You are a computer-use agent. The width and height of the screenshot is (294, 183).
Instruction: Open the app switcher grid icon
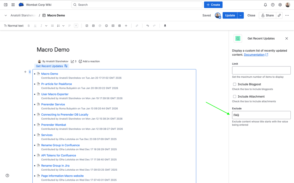click(x=13, y=5)
